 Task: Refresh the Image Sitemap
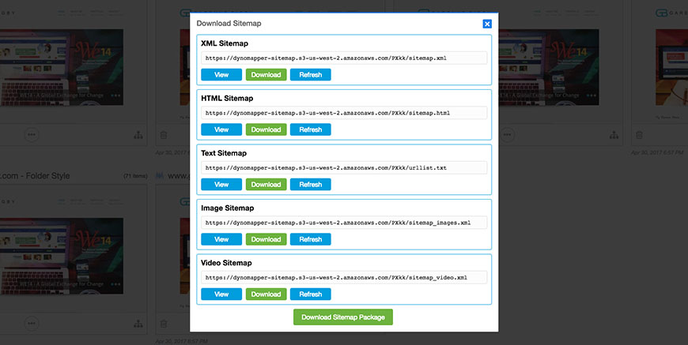[x=310, y=239]
